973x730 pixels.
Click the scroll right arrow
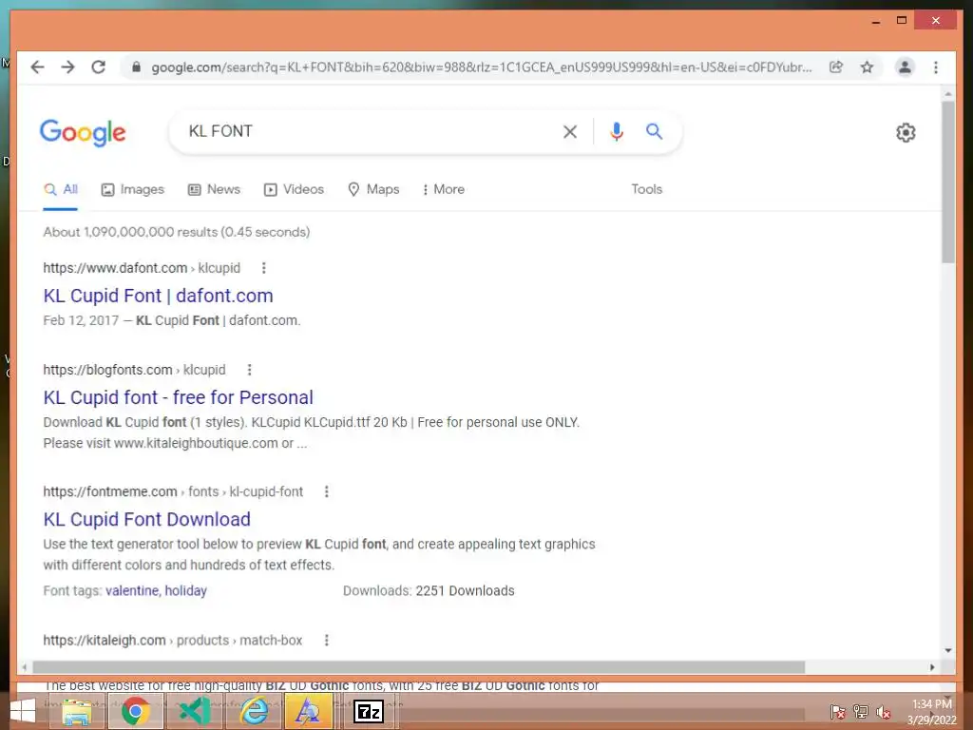pos(932,667)
